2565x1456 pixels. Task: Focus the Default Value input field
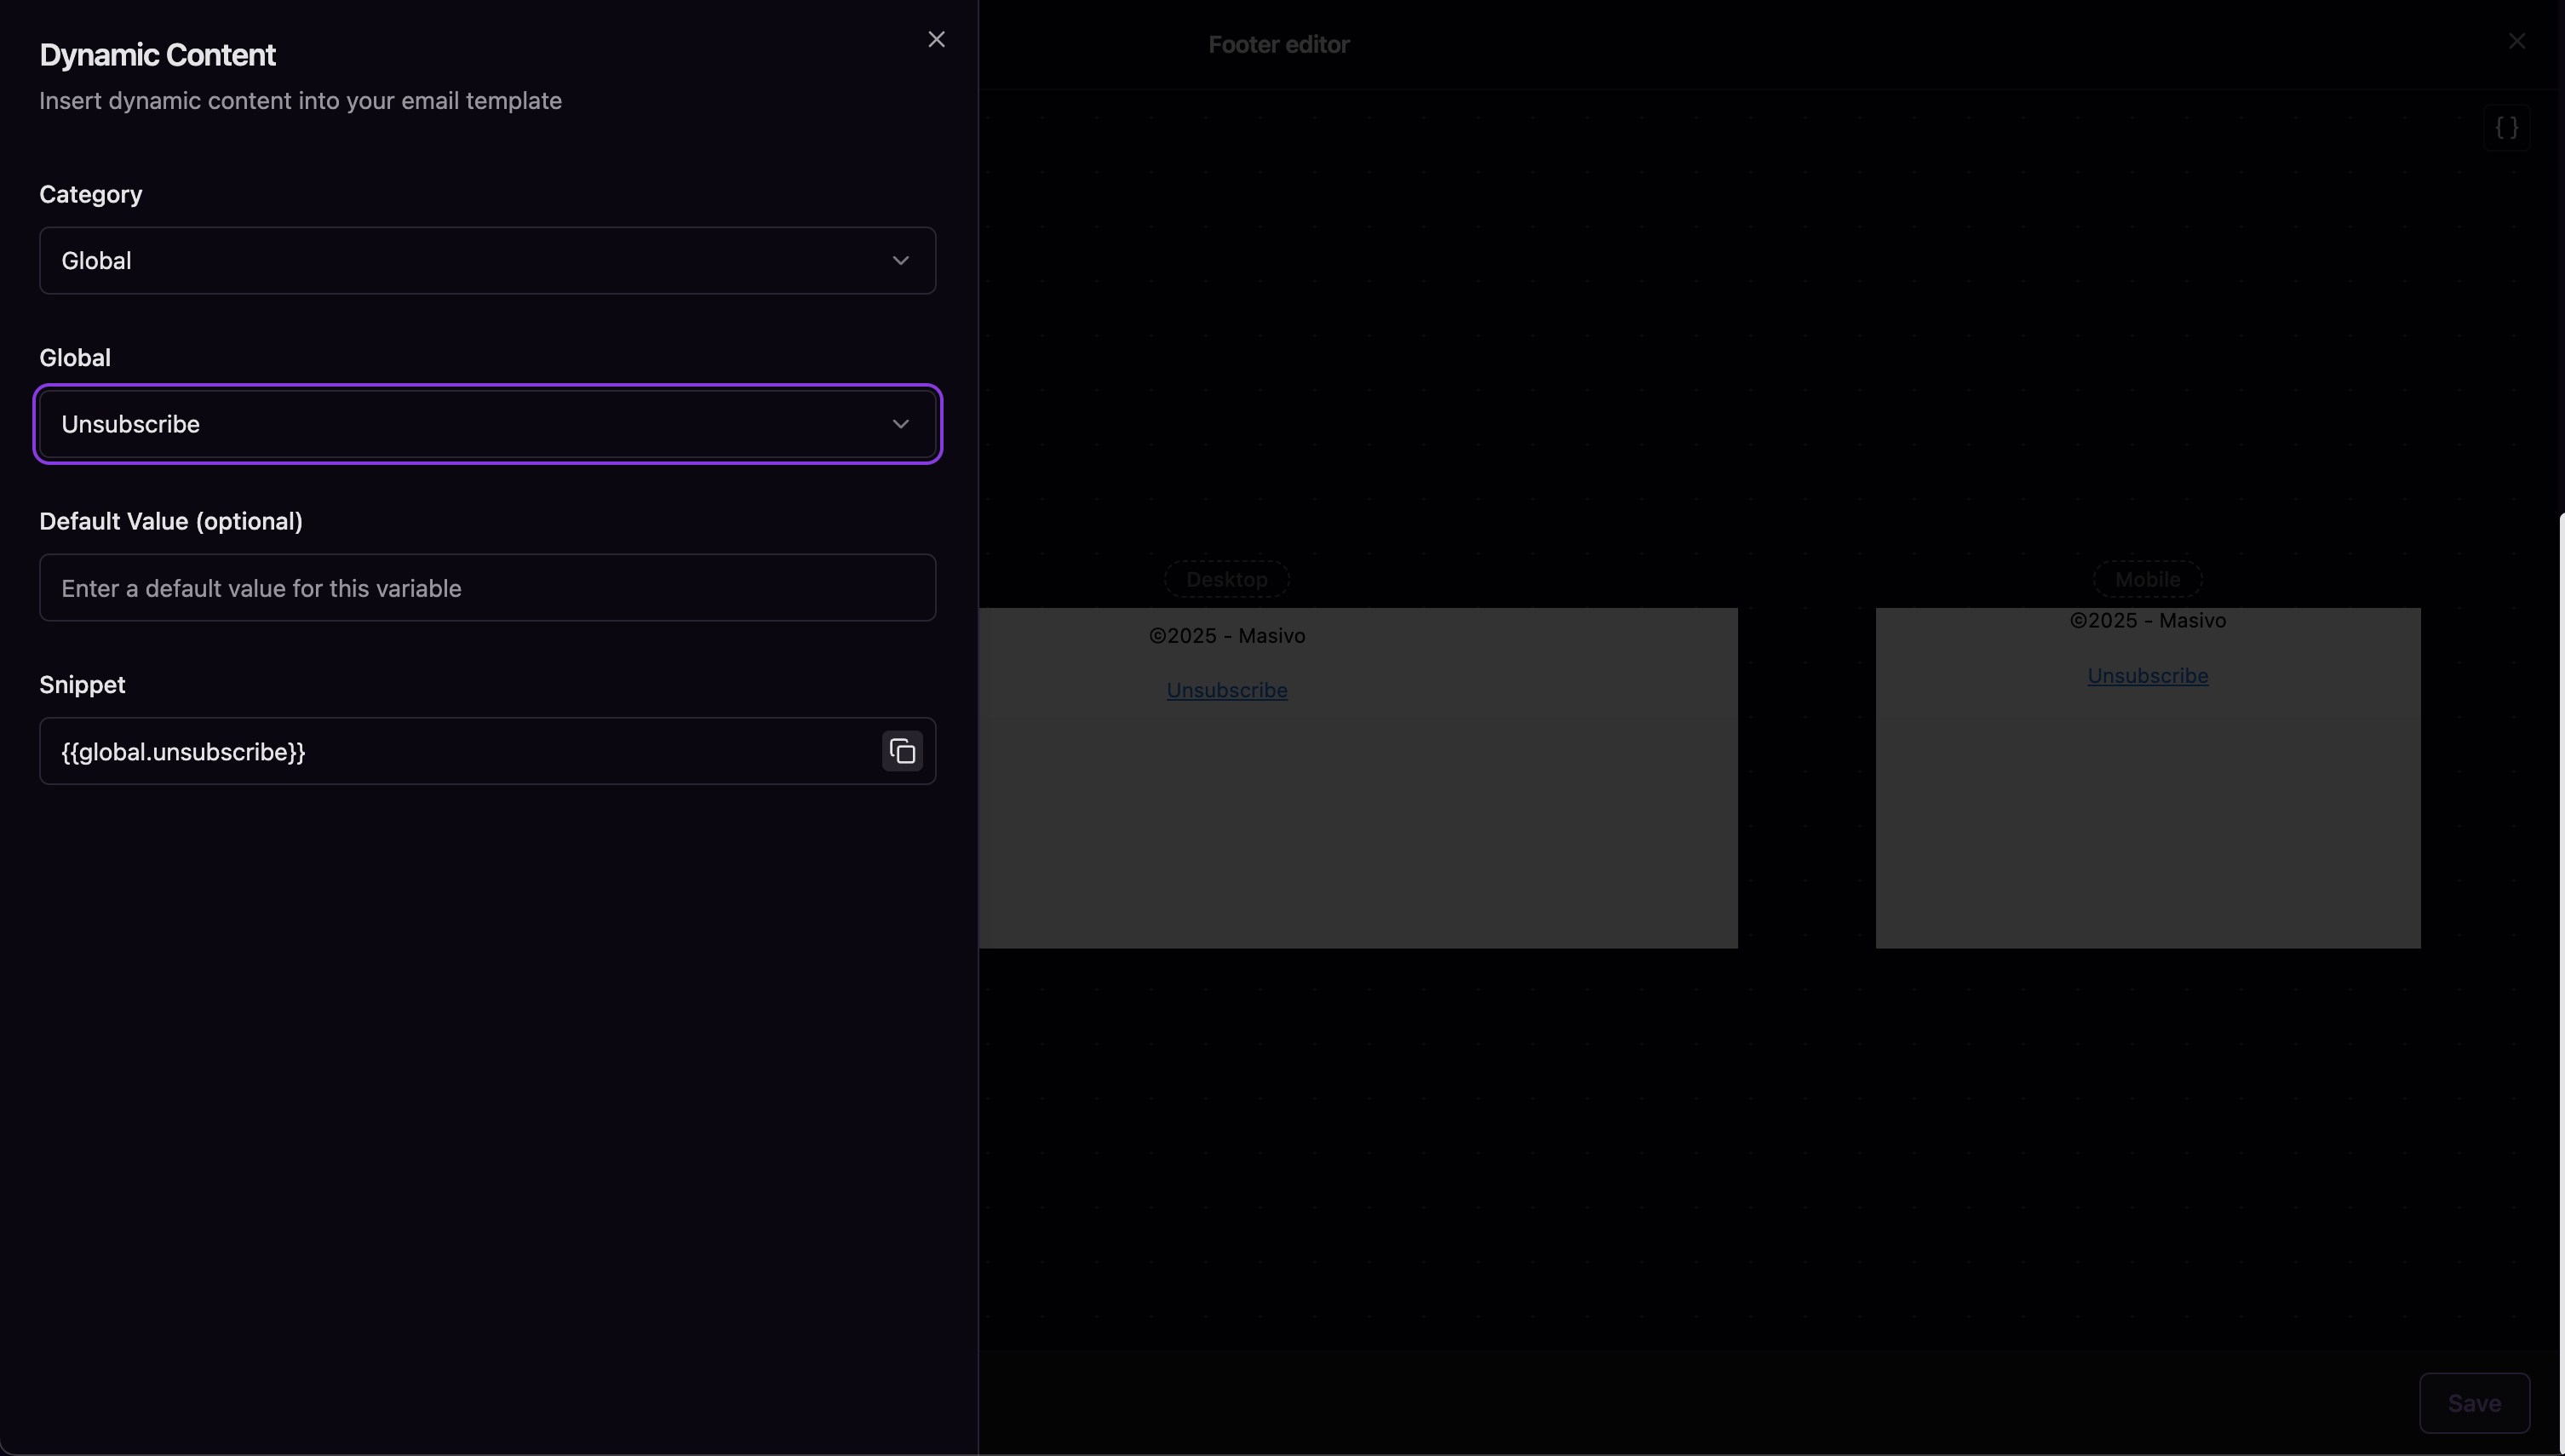pos(487,588)
